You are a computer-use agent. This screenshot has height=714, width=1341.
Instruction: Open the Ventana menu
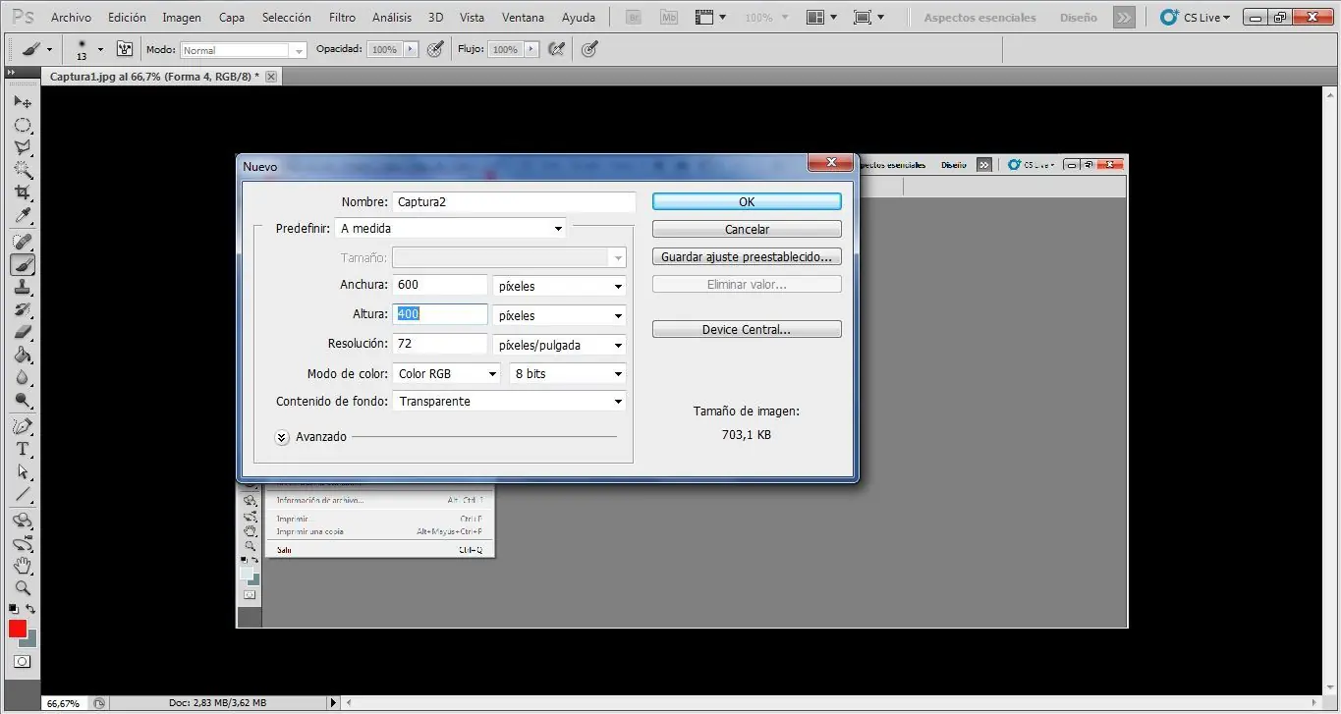(x=523, y=18)
